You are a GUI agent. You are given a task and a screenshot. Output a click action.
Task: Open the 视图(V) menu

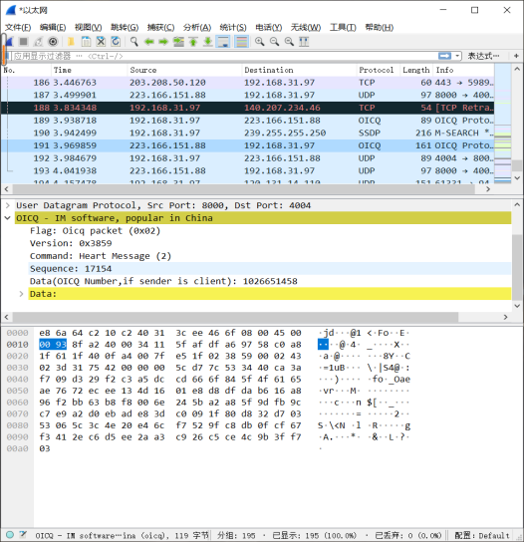tap(89, 27)
